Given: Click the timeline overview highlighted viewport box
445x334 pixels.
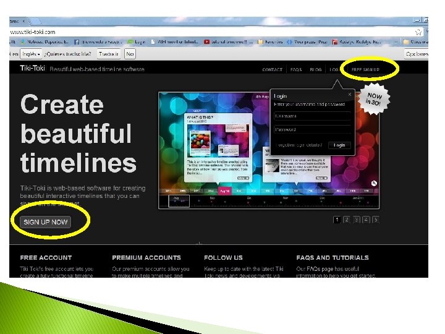Looking at the screenshot, I should point(179,201).
